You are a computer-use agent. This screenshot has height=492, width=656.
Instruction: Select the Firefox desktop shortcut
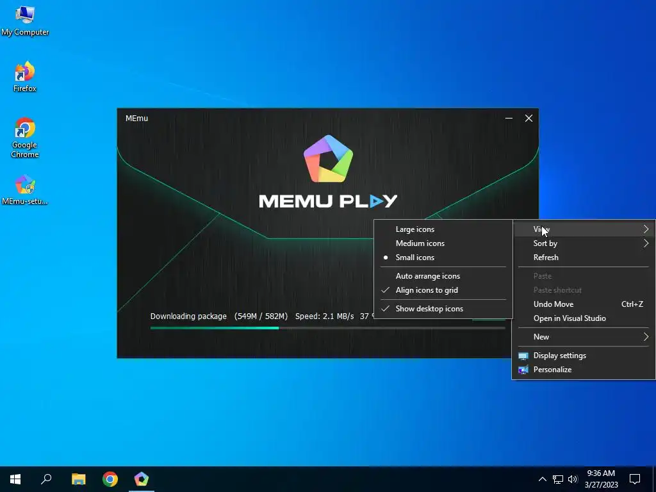coord(25,77)
